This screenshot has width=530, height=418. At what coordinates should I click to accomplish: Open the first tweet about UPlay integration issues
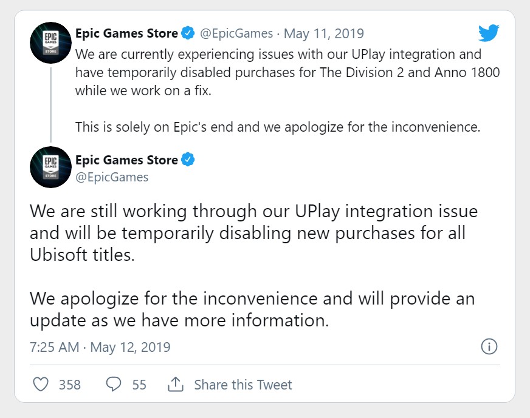(x=278, y=73)
